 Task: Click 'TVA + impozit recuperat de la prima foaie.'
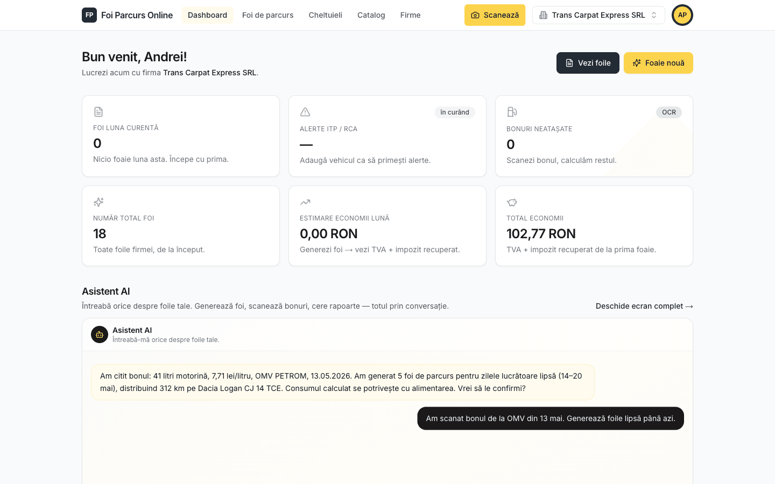[581, 250]
